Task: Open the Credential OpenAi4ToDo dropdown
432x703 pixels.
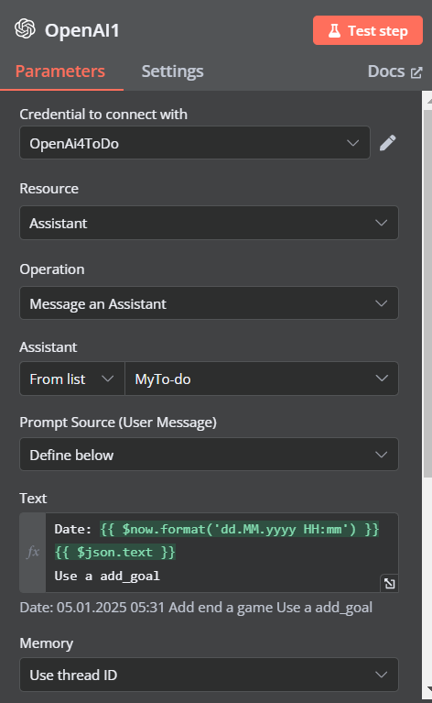Action: click(195, 143)
